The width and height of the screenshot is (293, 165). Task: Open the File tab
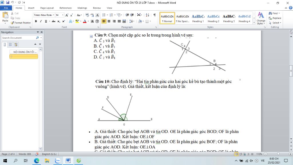(x=6, y=8)
